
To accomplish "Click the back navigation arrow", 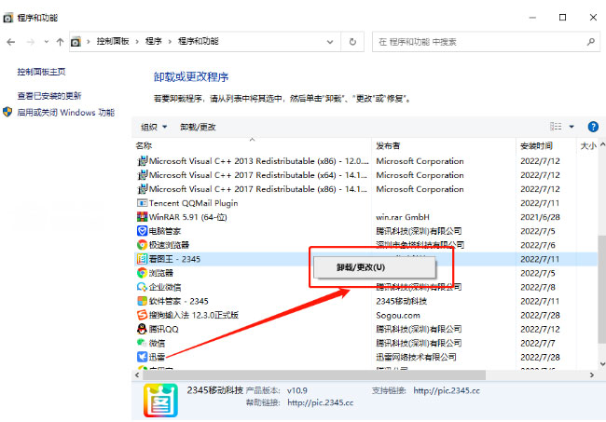I will point(11,42).
